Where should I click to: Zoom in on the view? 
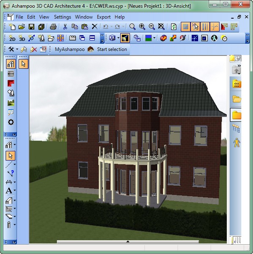[142, 27]
